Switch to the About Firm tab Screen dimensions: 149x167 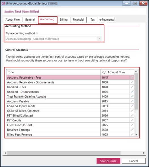point(13,20)
